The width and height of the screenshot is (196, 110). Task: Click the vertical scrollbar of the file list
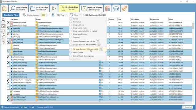pos(193,26)
